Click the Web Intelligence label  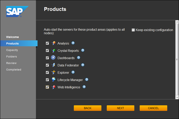[x=69, y=87]
